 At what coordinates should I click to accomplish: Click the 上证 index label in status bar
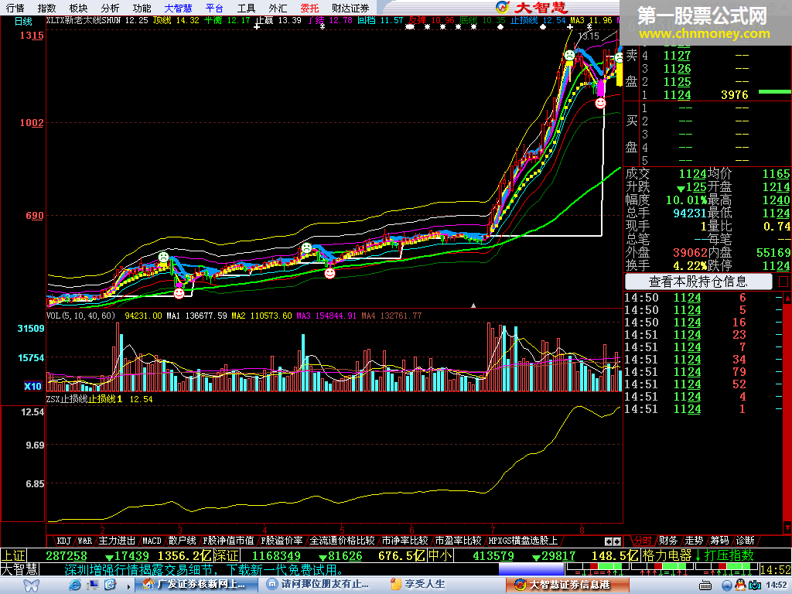pos(14,556)
